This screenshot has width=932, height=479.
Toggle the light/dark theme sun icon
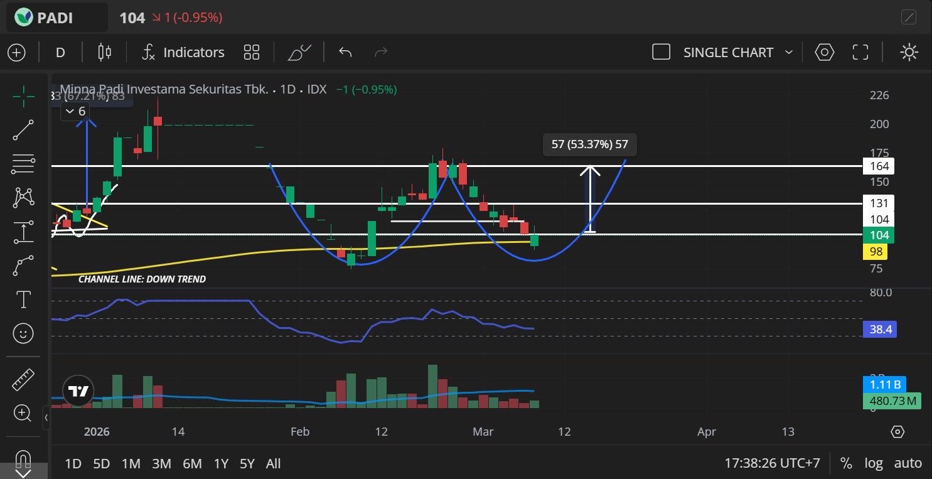click(x=909, y=52)
